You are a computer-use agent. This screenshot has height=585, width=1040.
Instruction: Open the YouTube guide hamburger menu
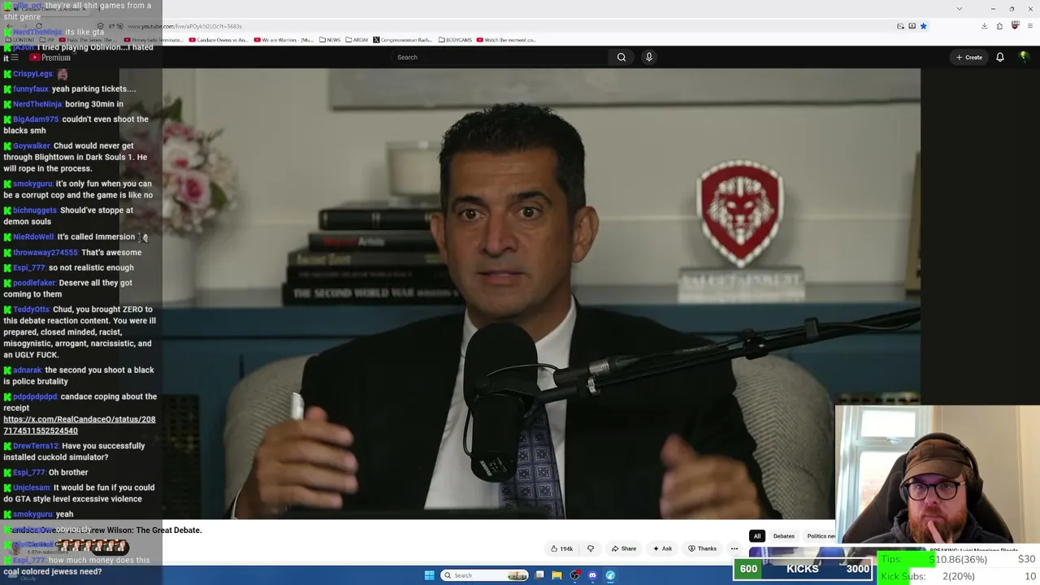click(15, 58)
